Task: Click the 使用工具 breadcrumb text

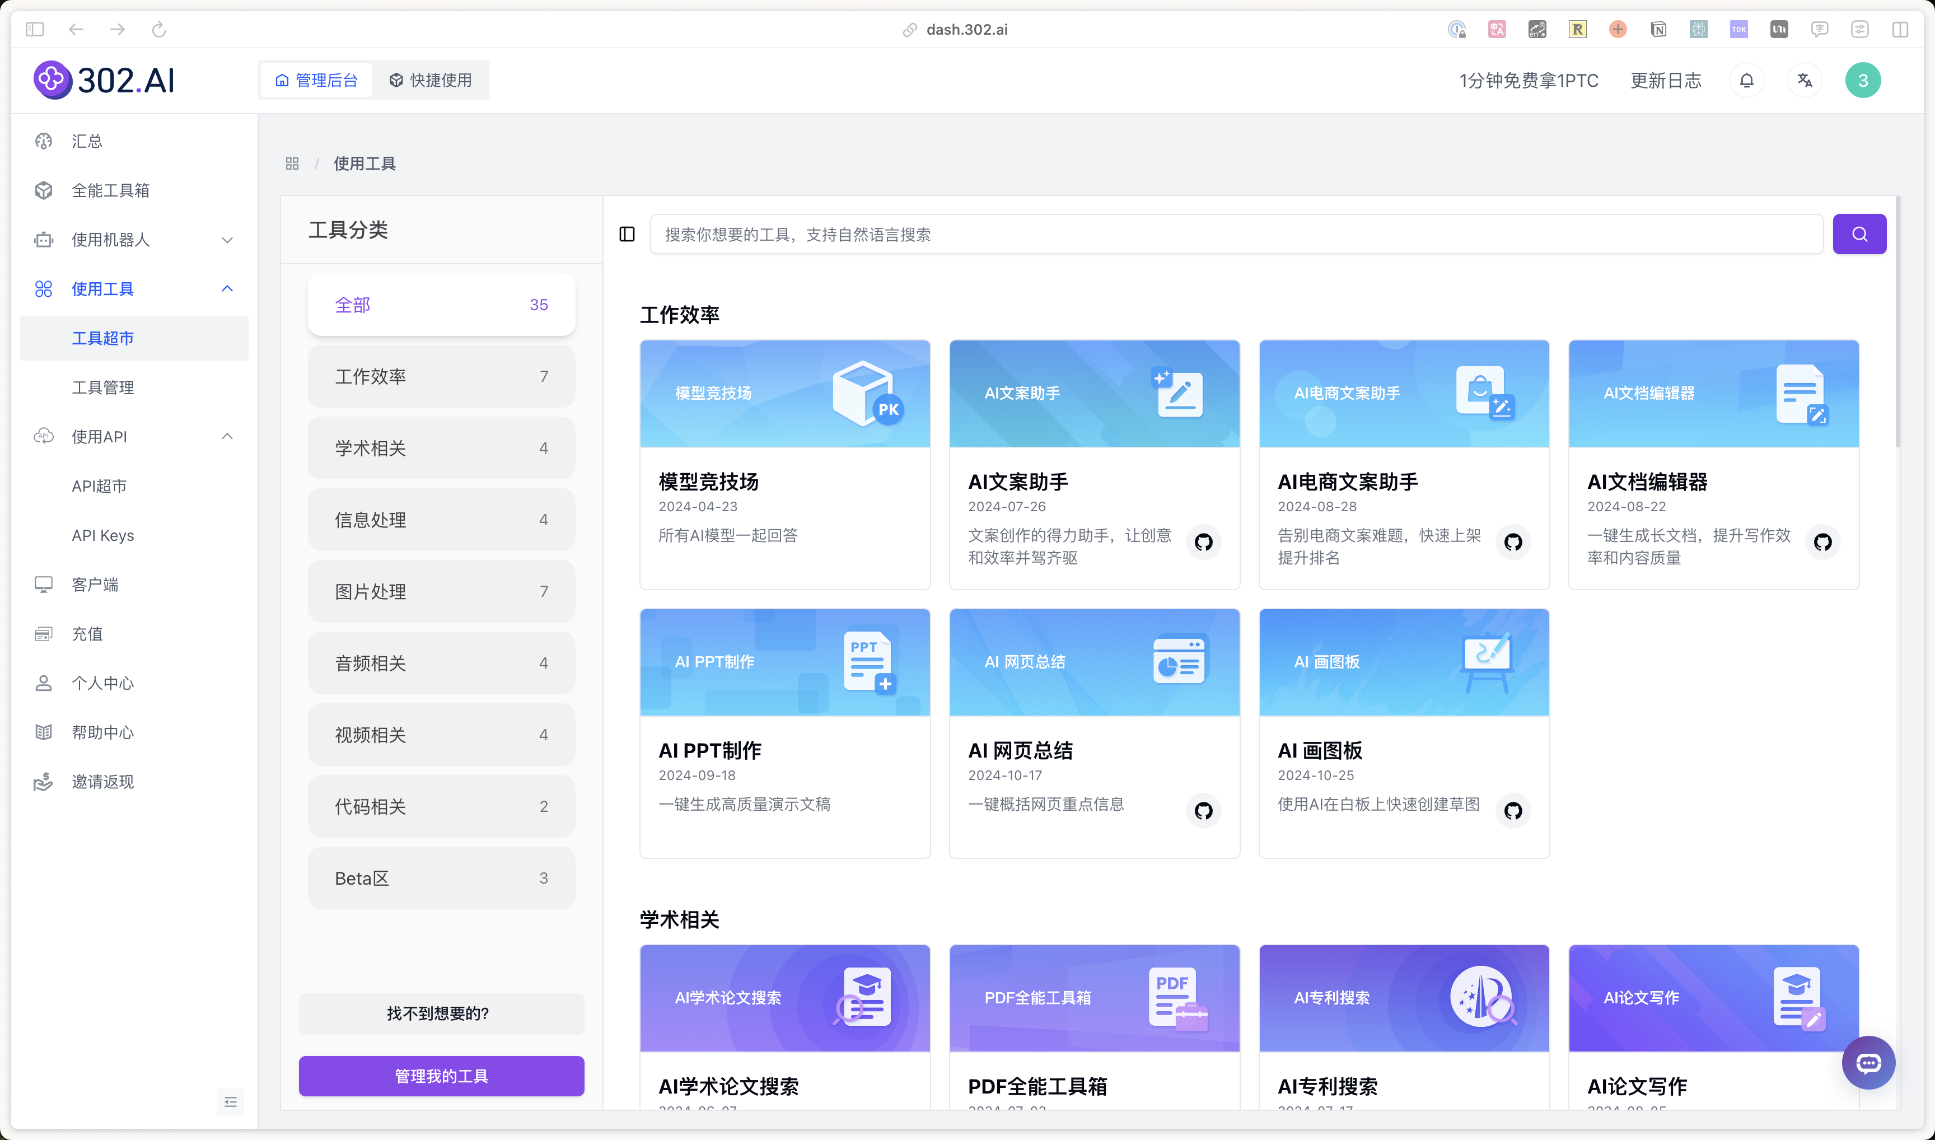Action: 364,163
